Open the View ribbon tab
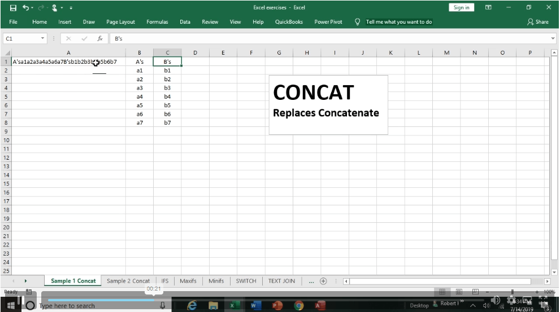Viewport: 560px width, 312px height. tap(235, 22)
